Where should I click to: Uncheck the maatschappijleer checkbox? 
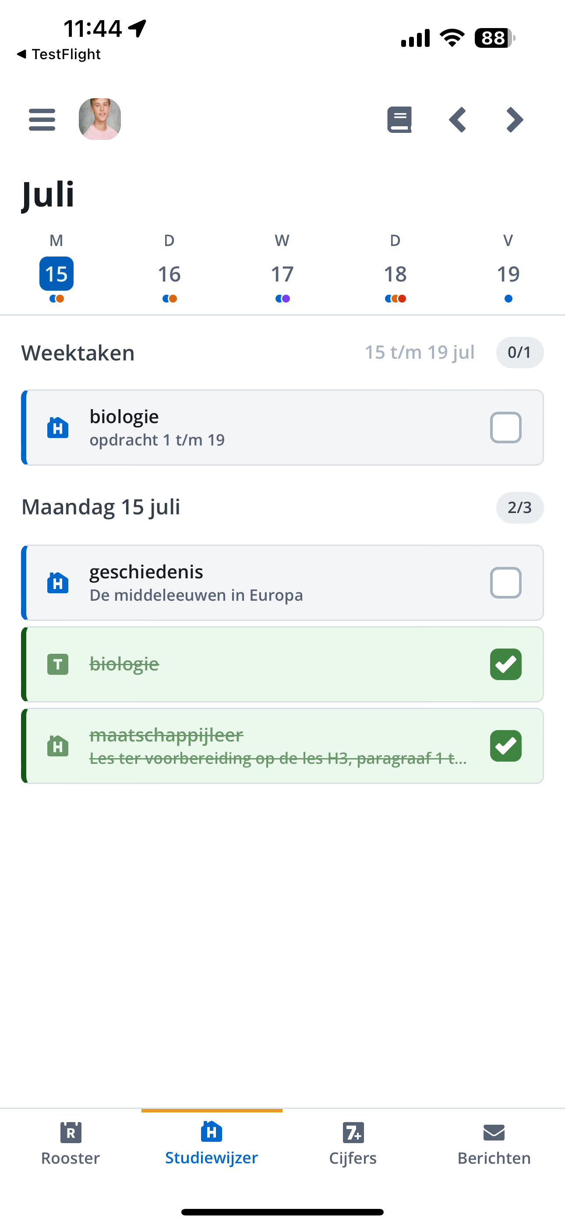coord(505,746)
